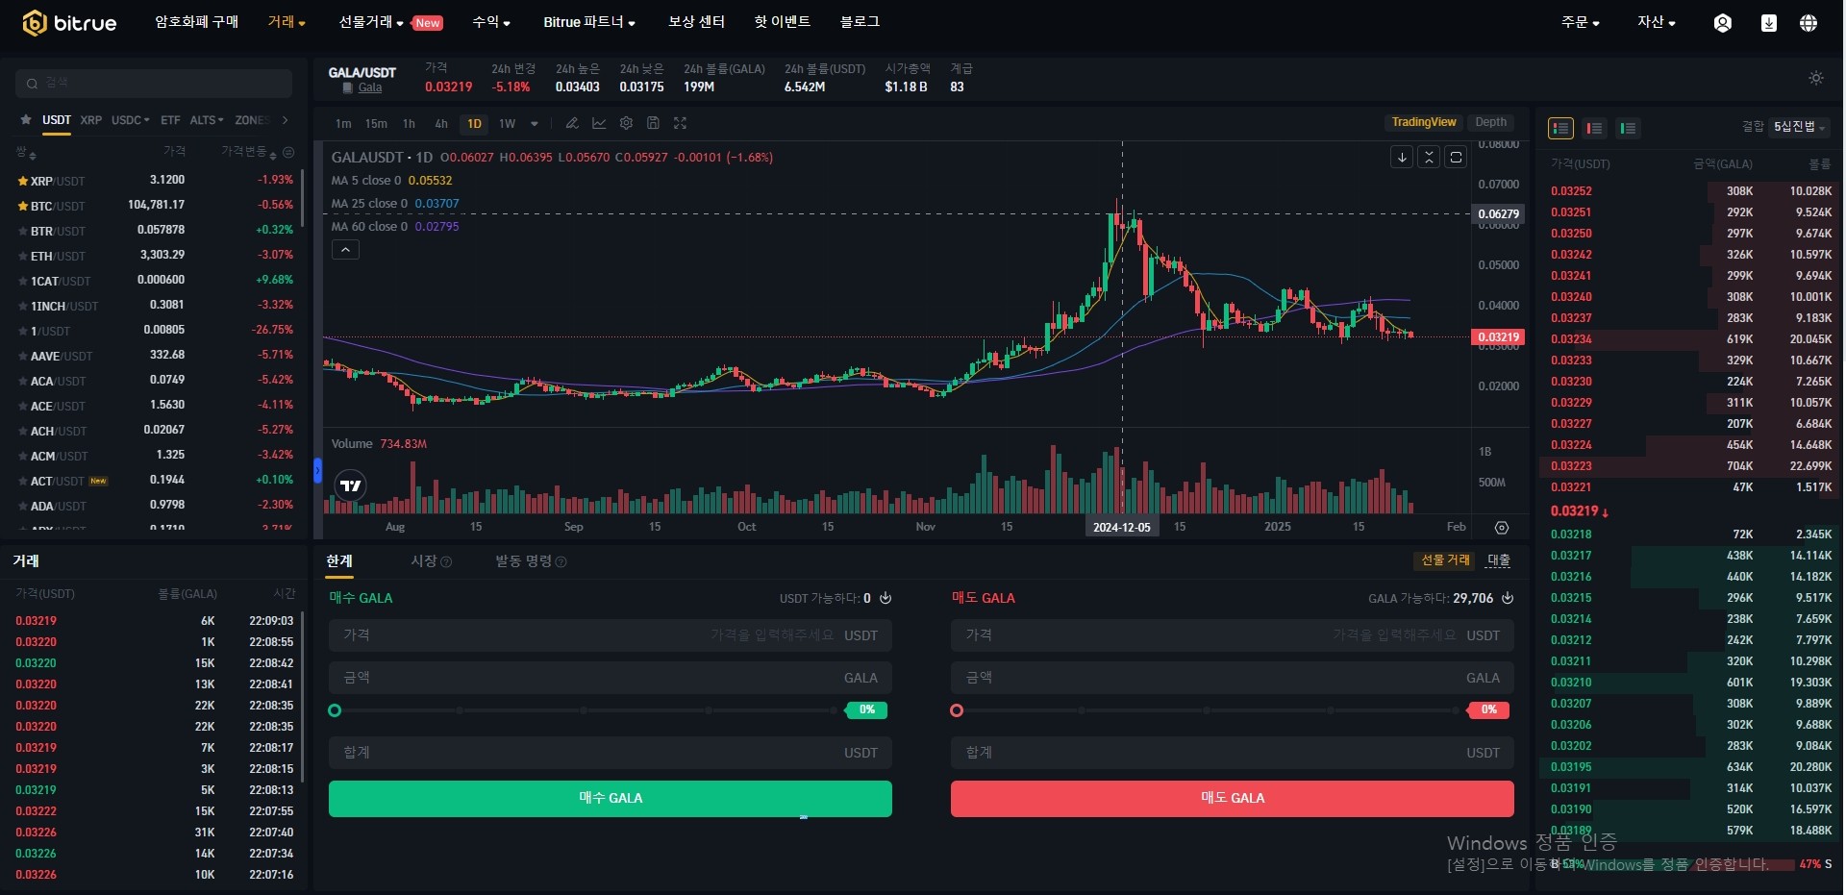The image size is (1846, 895).
Task: Open the language globe icon
Action: click(1809, 23)
